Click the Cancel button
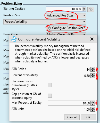 72,117
